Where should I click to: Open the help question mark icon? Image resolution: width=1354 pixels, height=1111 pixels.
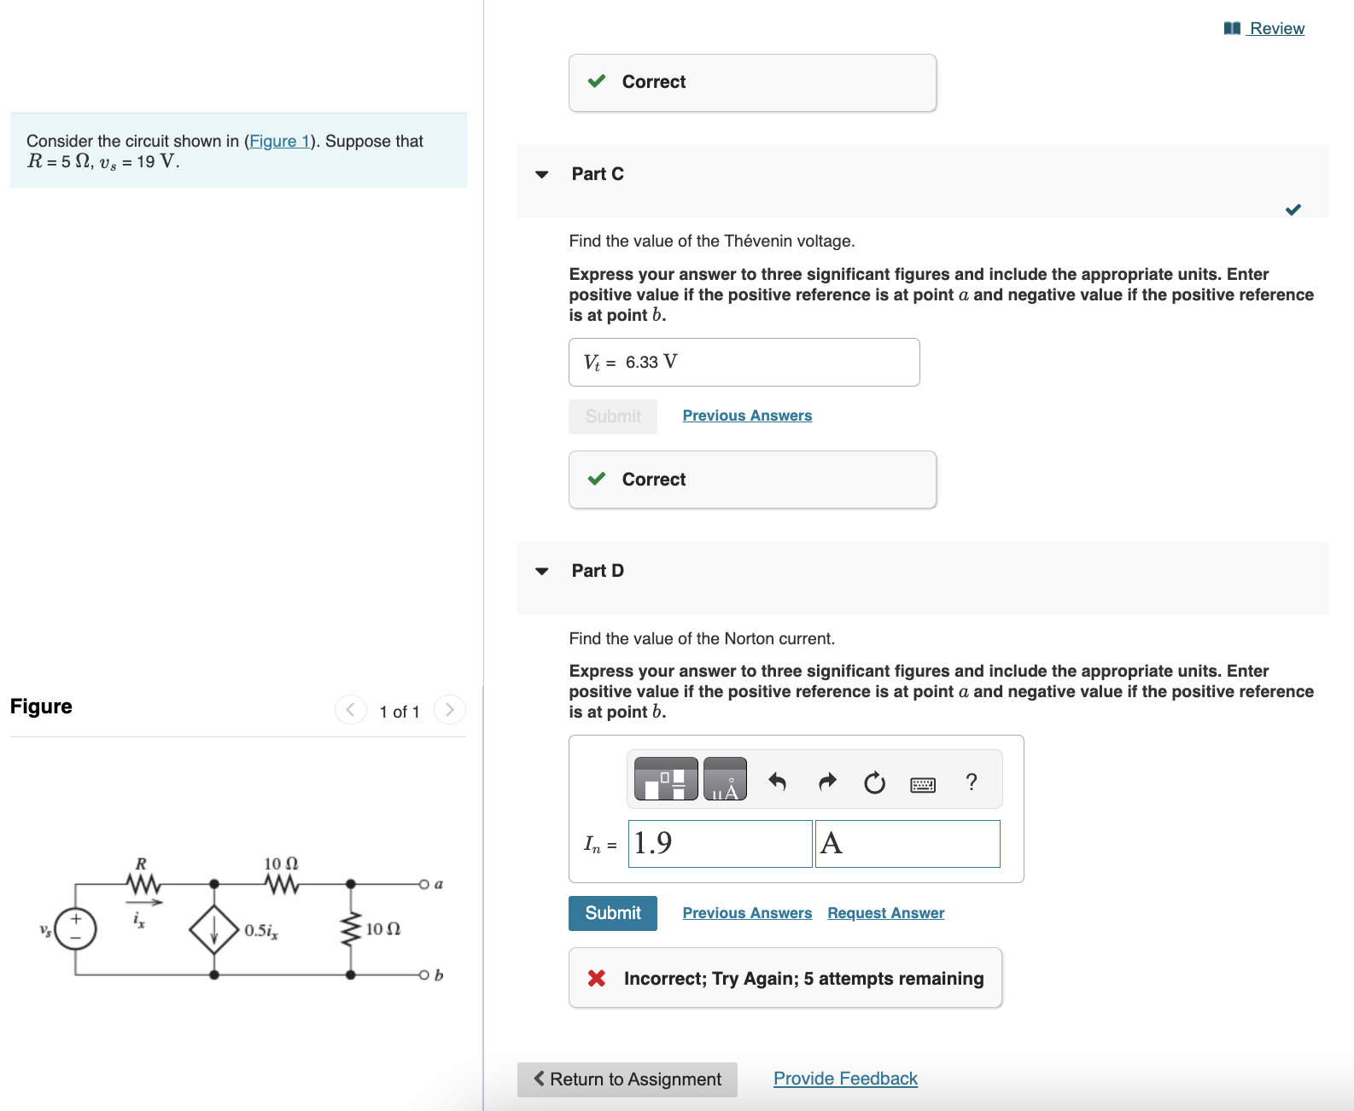[x=972, y=782]
